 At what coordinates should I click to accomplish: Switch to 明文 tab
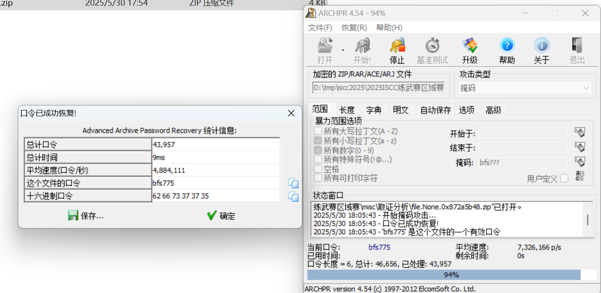coord(401,110)
